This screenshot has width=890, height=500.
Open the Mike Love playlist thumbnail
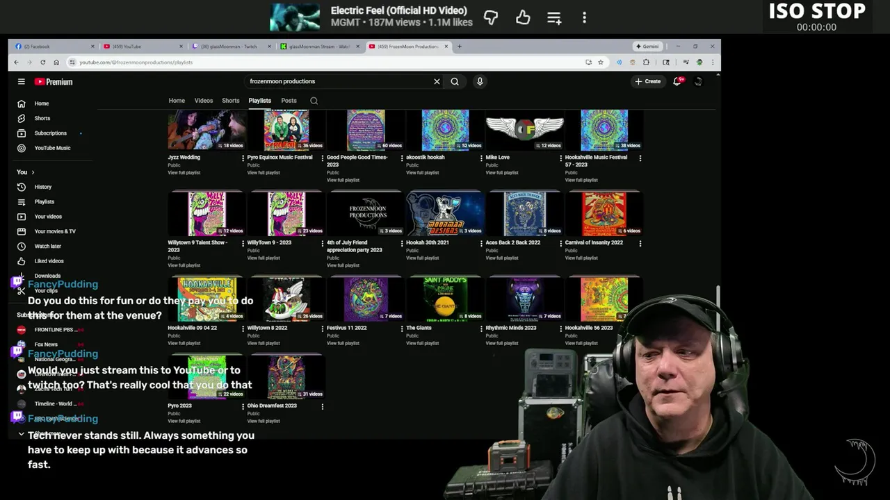click(x=524, y=130)
